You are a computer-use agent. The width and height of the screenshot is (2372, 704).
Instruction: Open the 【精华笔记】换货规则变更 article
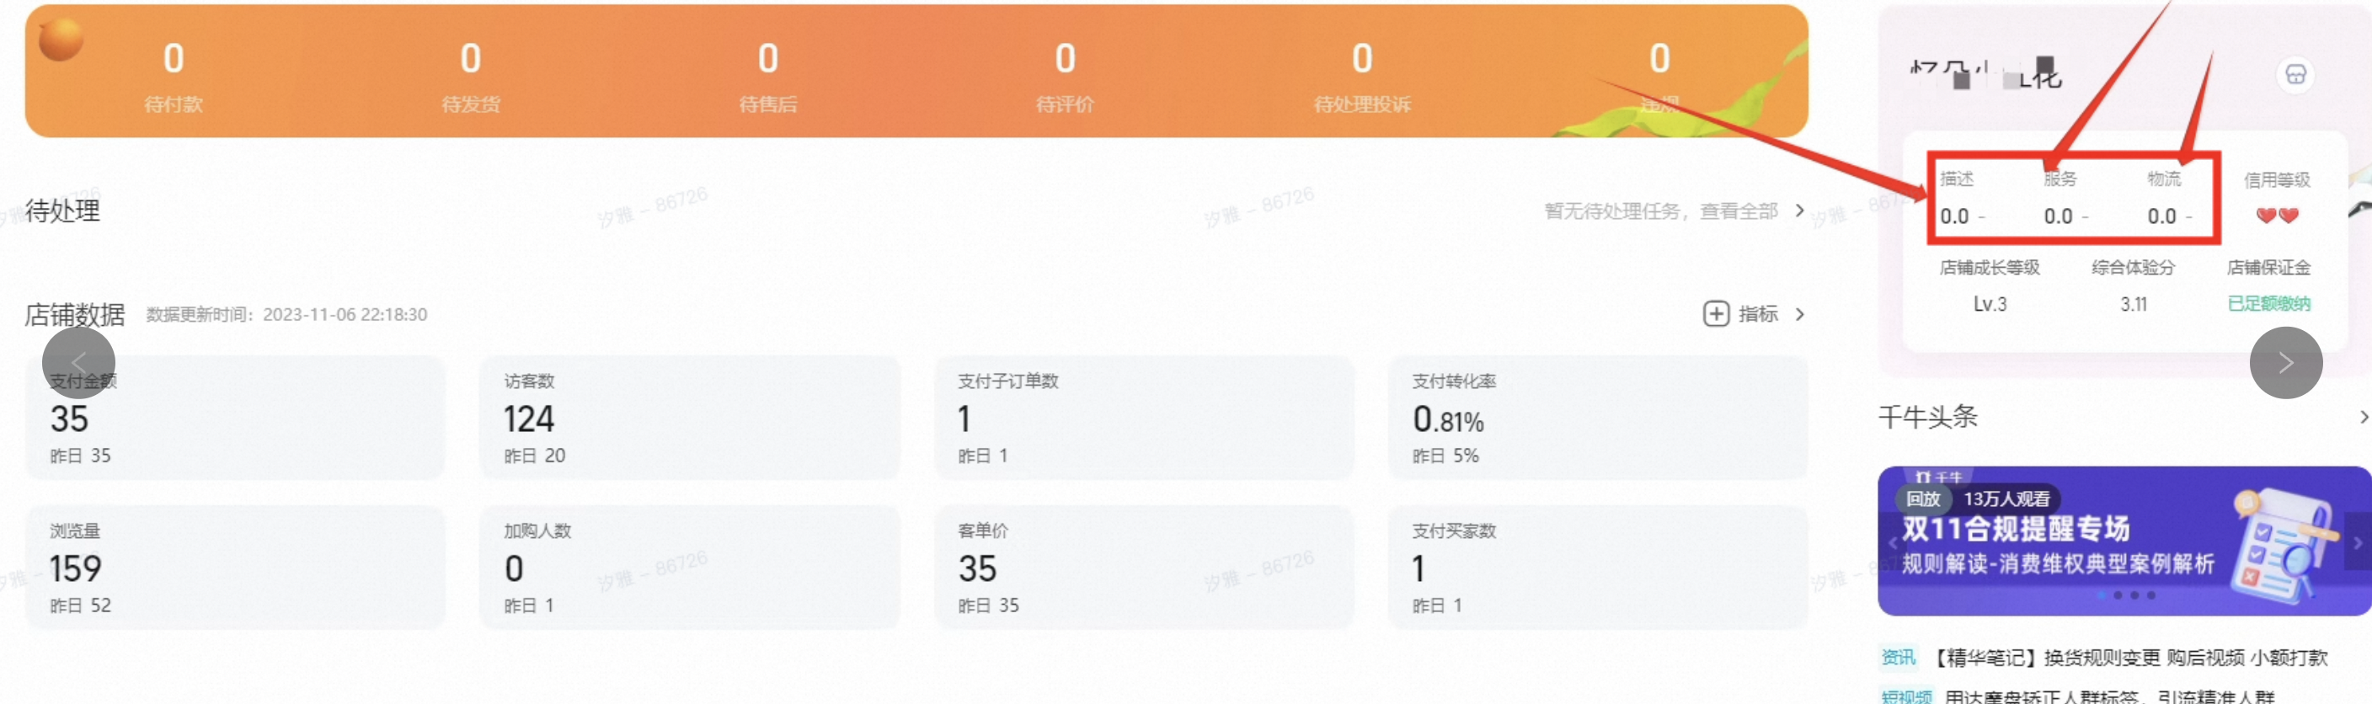pyautogui.click(x=2128, y=657)
